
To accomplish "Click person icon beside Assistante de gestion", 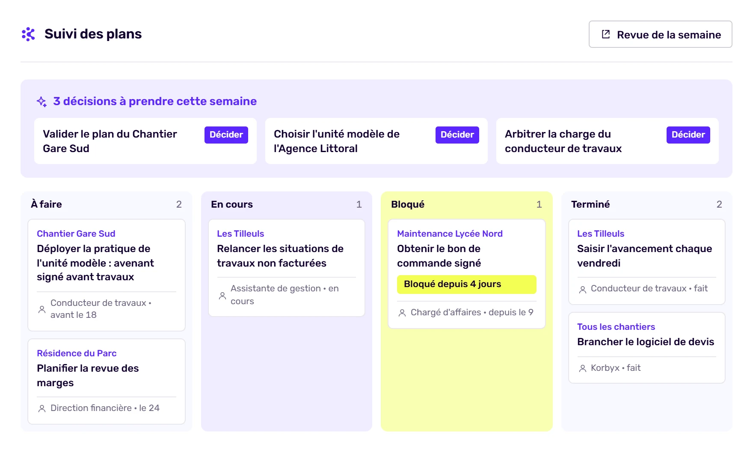I will tap(222, 295).
